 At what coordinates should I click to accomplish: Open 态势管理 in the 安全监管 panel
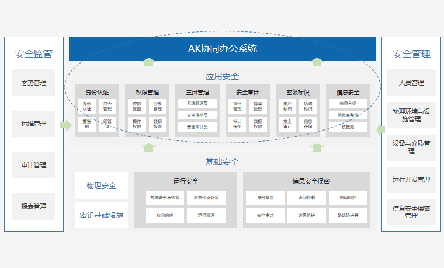33,83
